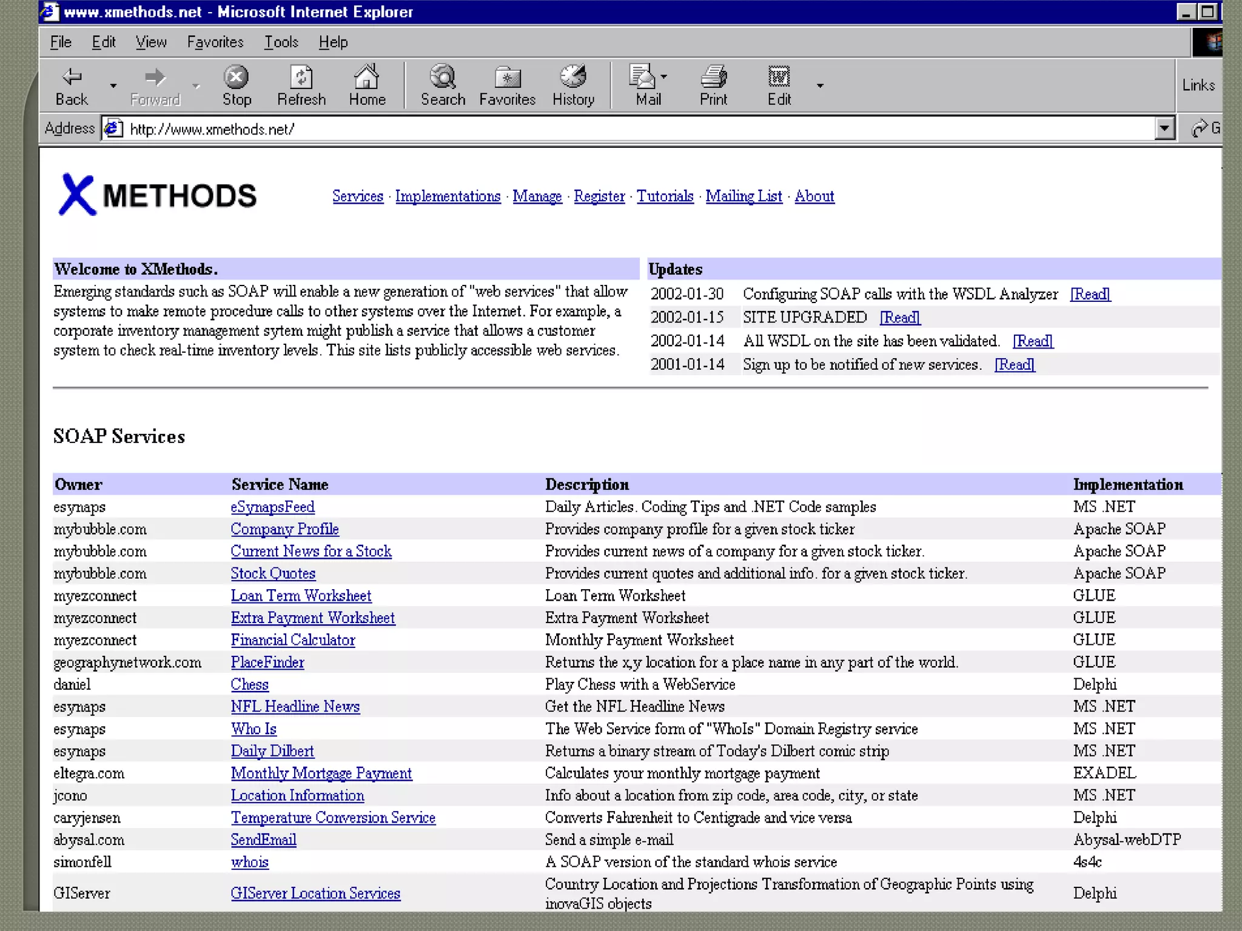Image resolution: width=1242 pixels, height=931 pixels.
Task: Go to Home via house icon
Action: tap(366, 78)
